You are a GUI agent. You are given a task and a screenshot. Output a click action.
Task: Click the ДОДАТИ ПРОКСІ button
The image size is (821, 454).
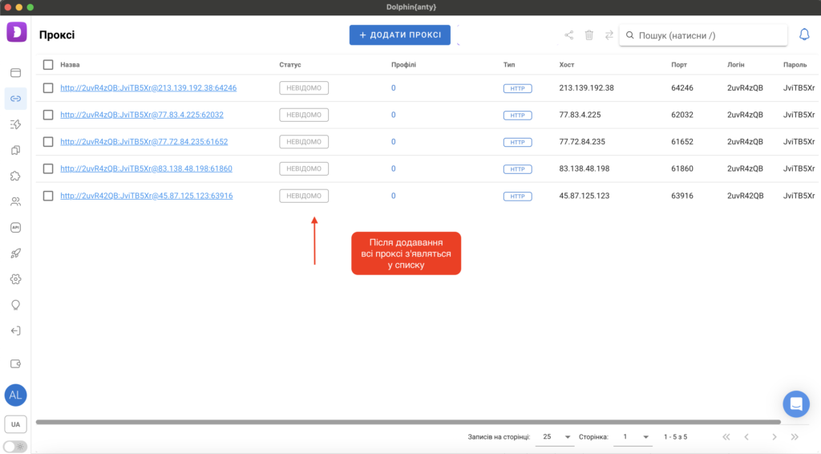399,35
